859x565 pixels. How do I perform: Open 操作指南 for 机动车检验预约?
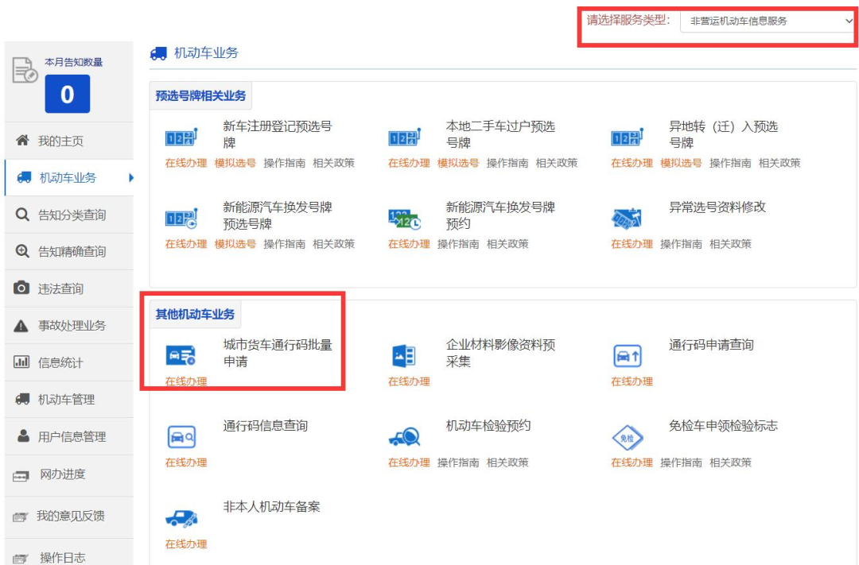458,462
